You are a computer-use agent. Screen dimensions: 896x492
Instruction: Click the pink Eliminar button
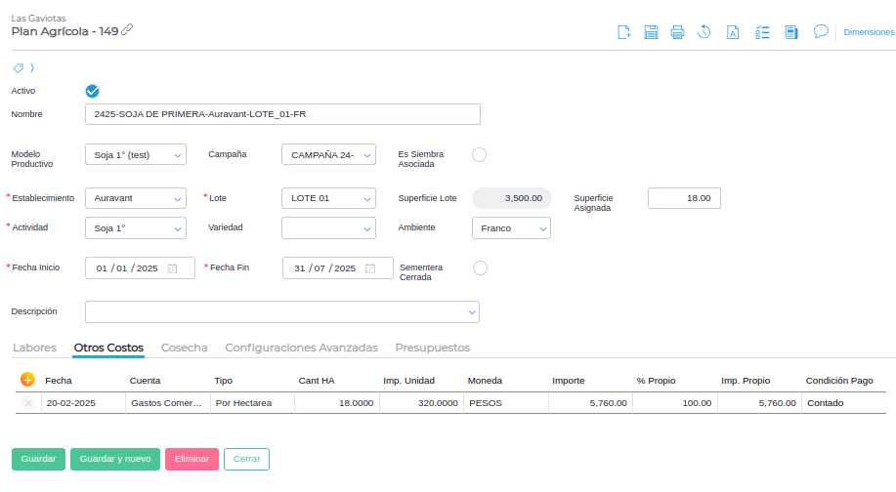[x=192, y=459]
